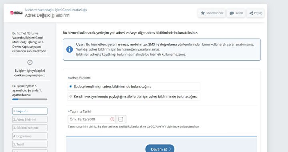Click 'Bu hizmeti kullanarak, yerleşim yeri' text
The width and height of the screenshot is (288, 152).
[x=130, y=33]
